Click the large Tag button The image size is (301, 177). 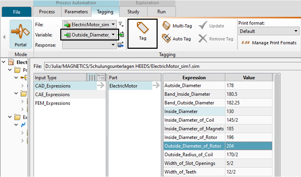pyautogui.click(x=142, y=33)
